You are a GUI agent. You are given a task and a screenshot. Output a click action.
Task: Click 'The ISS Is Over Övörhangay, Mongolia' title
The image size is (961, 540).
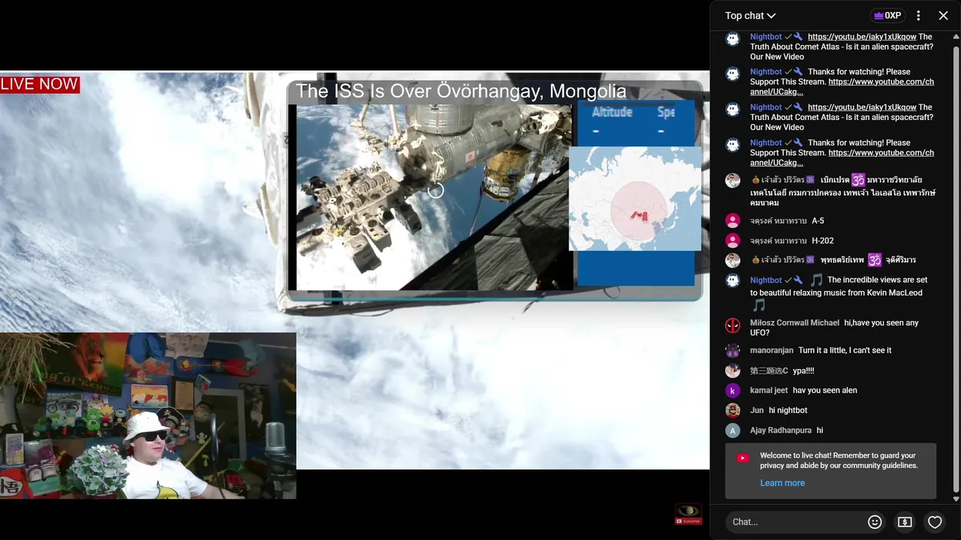tap(461, 91)
